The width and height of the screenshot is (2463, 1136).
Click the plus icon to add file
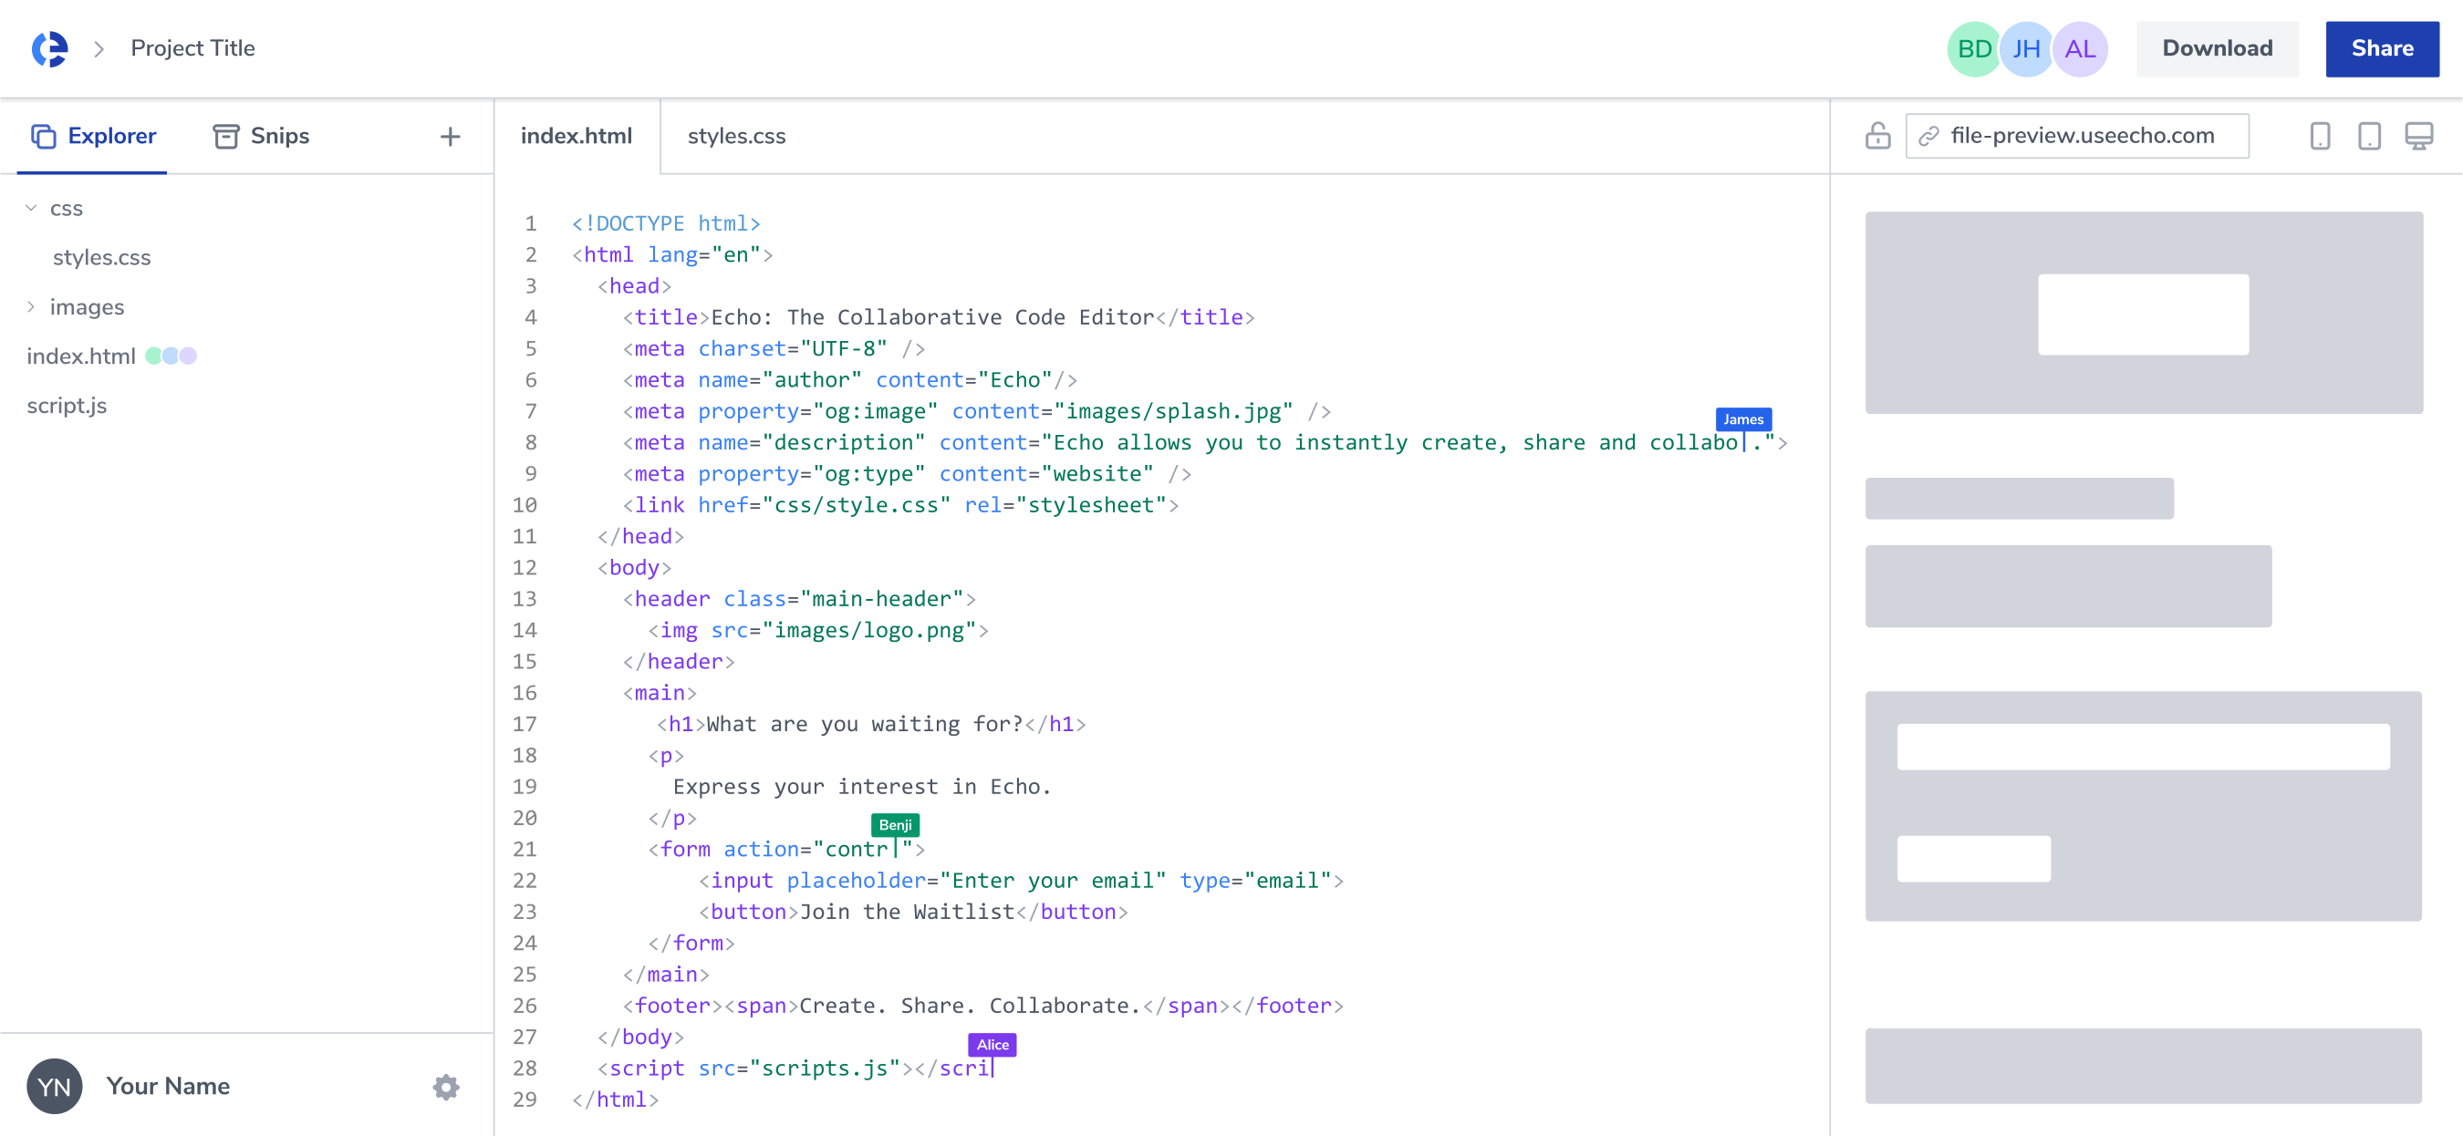pyautogui.click(x=451, y=137)
